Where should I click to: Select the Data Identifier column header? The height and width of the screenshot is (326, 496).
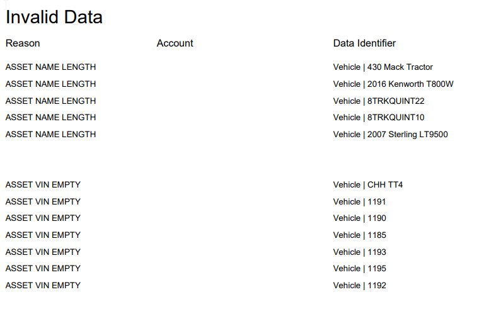coord(364,43)
